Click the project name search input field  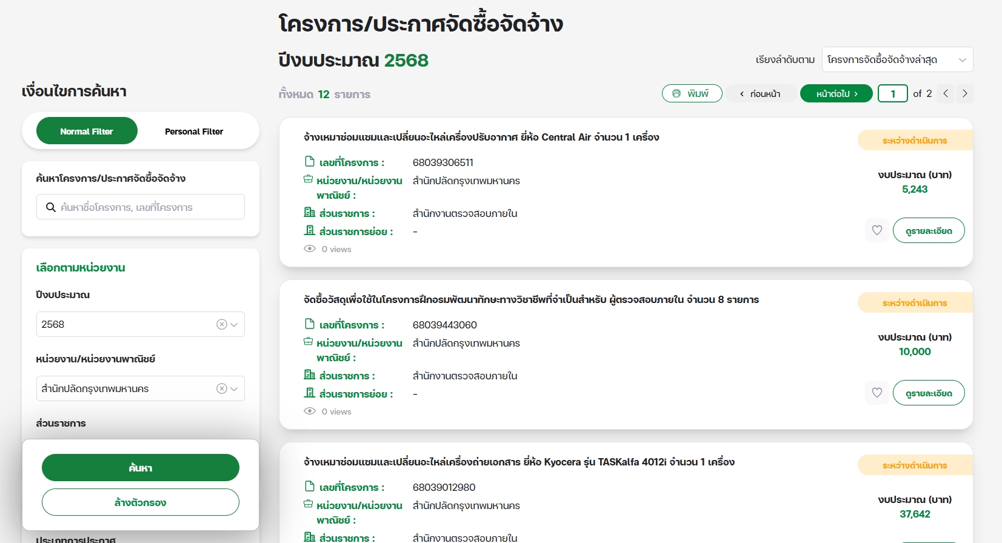(149, 207)
